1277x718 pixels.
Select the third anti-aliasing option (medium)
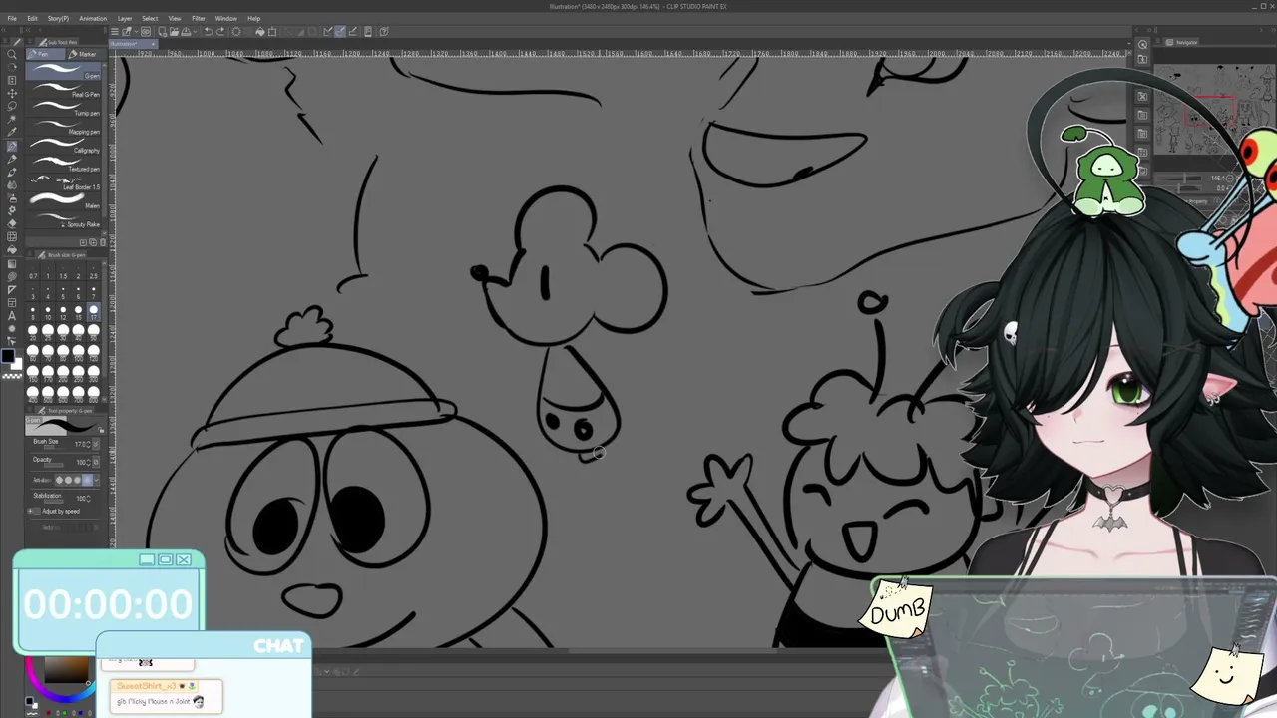coord(77,480)
